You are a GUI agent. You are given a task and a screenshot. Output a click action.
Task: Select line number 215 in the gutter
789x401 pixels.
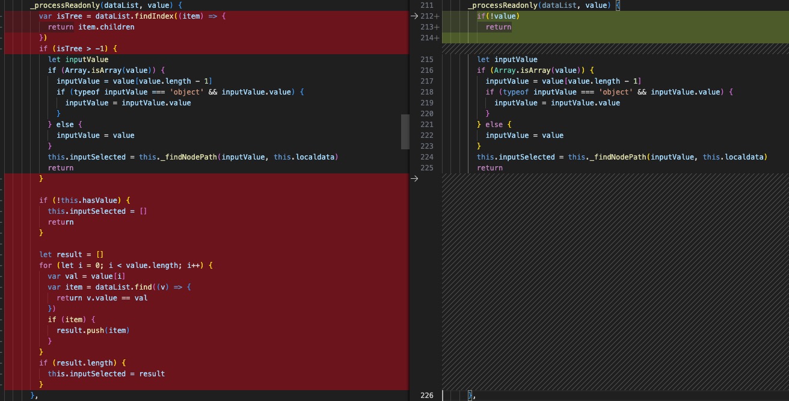427,60
